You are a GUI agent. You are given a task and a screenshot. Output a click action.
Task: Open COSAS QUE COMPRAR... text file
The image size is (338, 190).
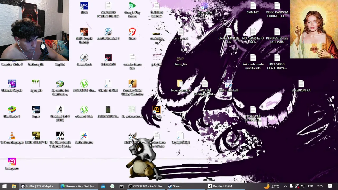tap(253, 113)
